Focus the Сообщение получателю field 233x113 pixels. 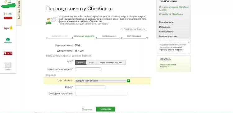[x=101, y=94]
